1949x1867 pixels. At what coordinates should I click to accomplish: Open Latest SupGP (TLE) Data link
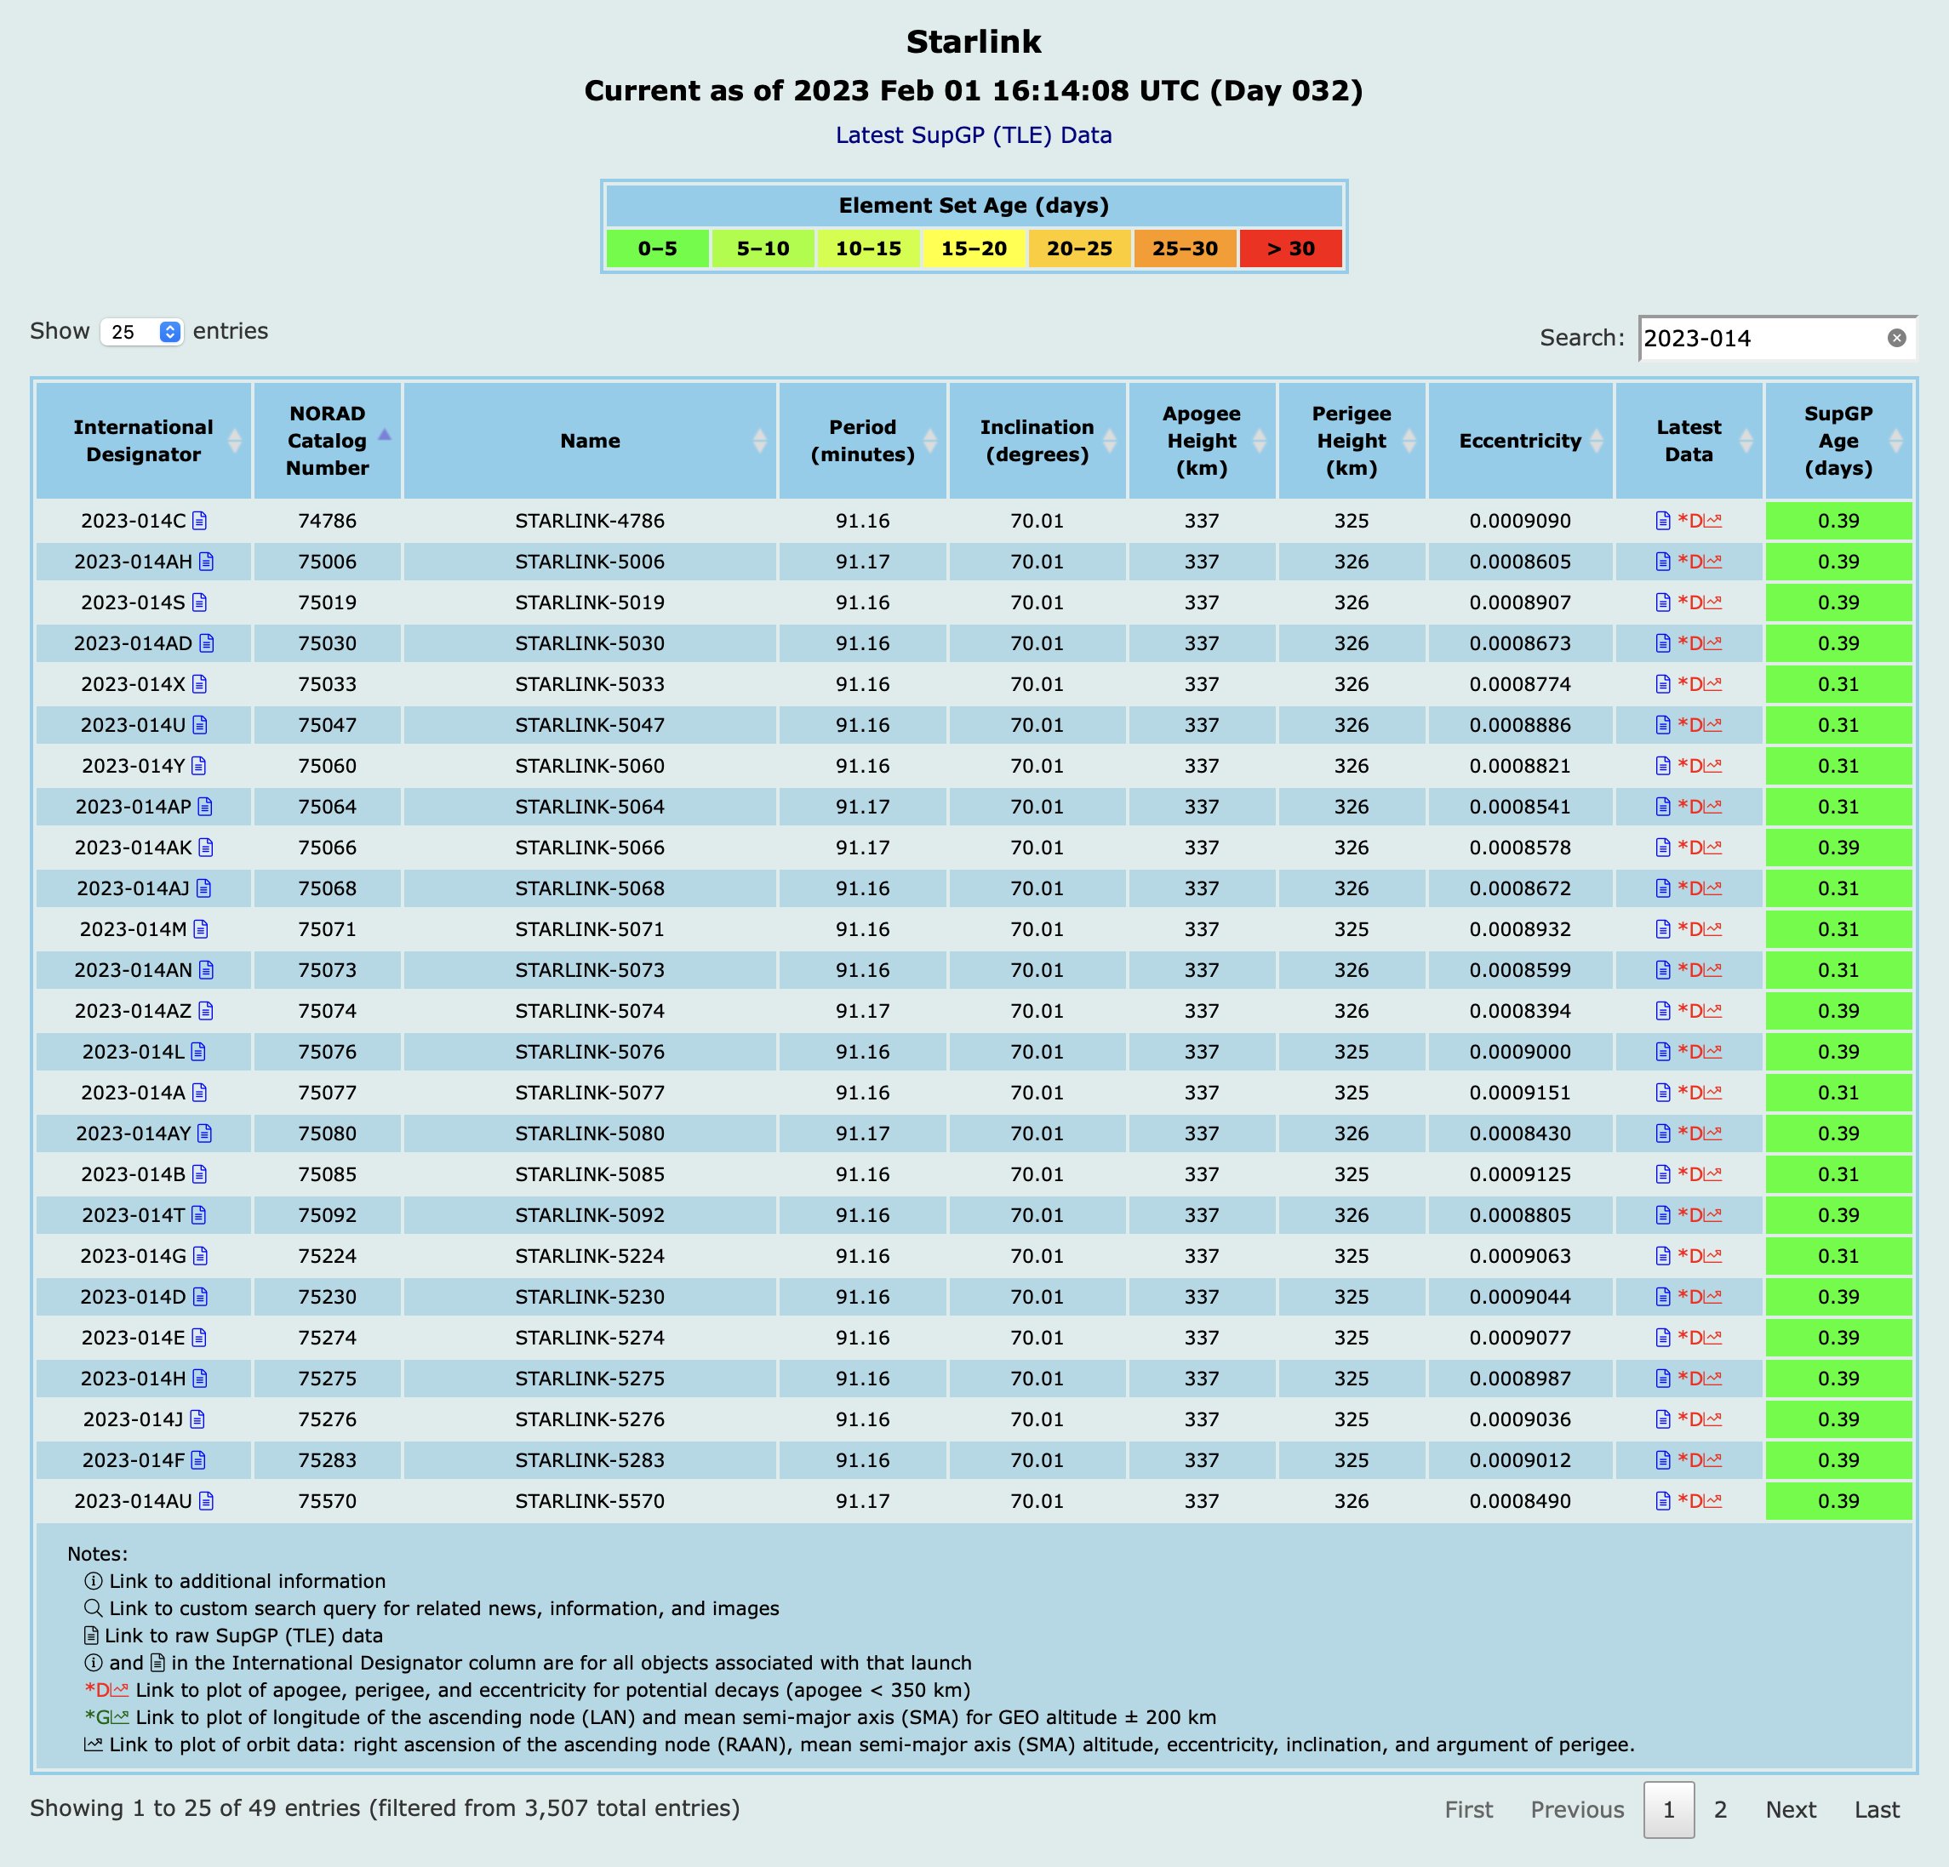pyautogui.click(x=974, y=135)
